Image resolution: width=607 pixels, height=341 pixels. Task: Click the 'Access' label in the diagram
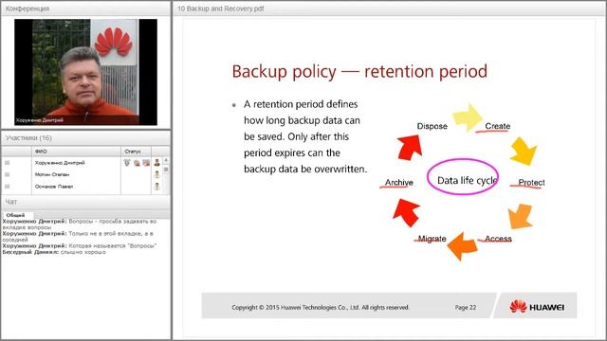point(498,239)
